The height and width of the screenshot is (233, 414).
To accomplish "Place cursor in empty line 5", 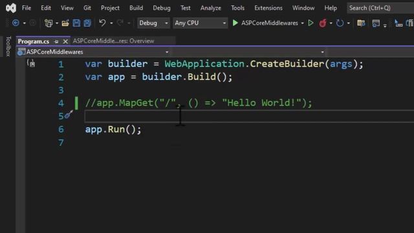I will 249,116.
